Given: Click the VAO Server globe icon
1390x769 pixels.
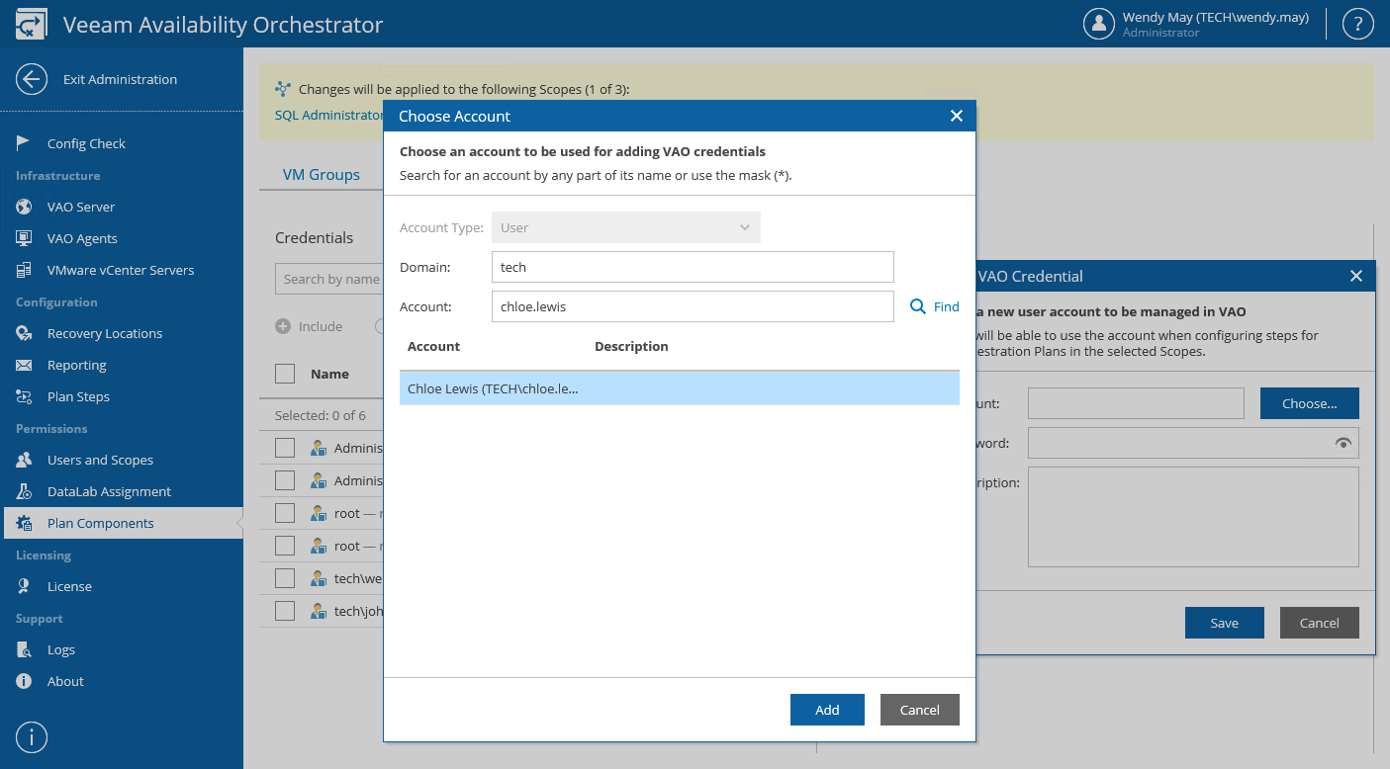Looking at the screenshot, I should tap(24, 207).
